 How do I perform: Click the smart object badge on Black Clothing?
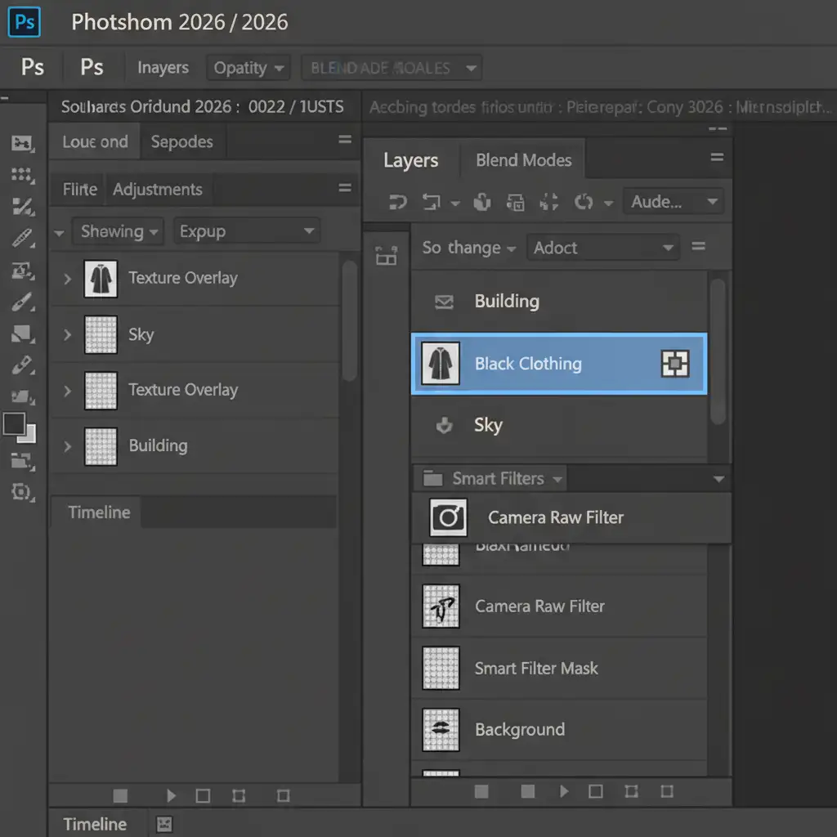(674, 364)
